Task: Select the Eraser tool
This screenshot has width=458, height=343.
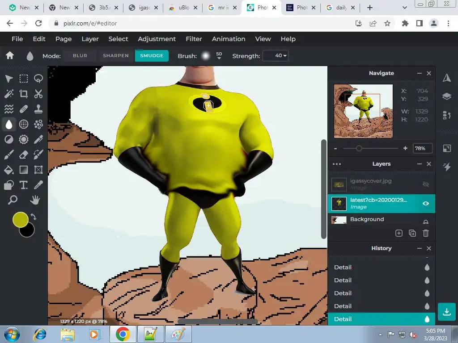Action: point(24,155)
